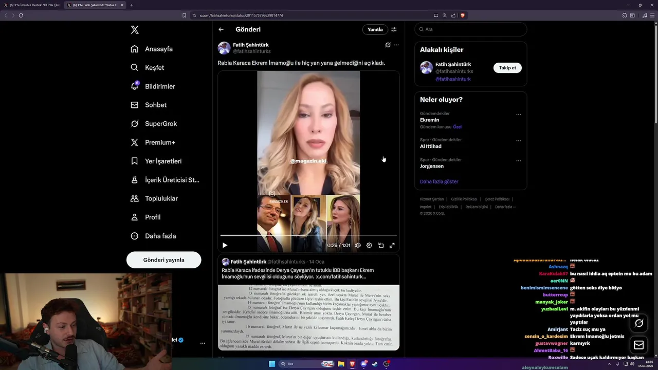Open Keşfet search page
The image size is (658, 370).
148,67
